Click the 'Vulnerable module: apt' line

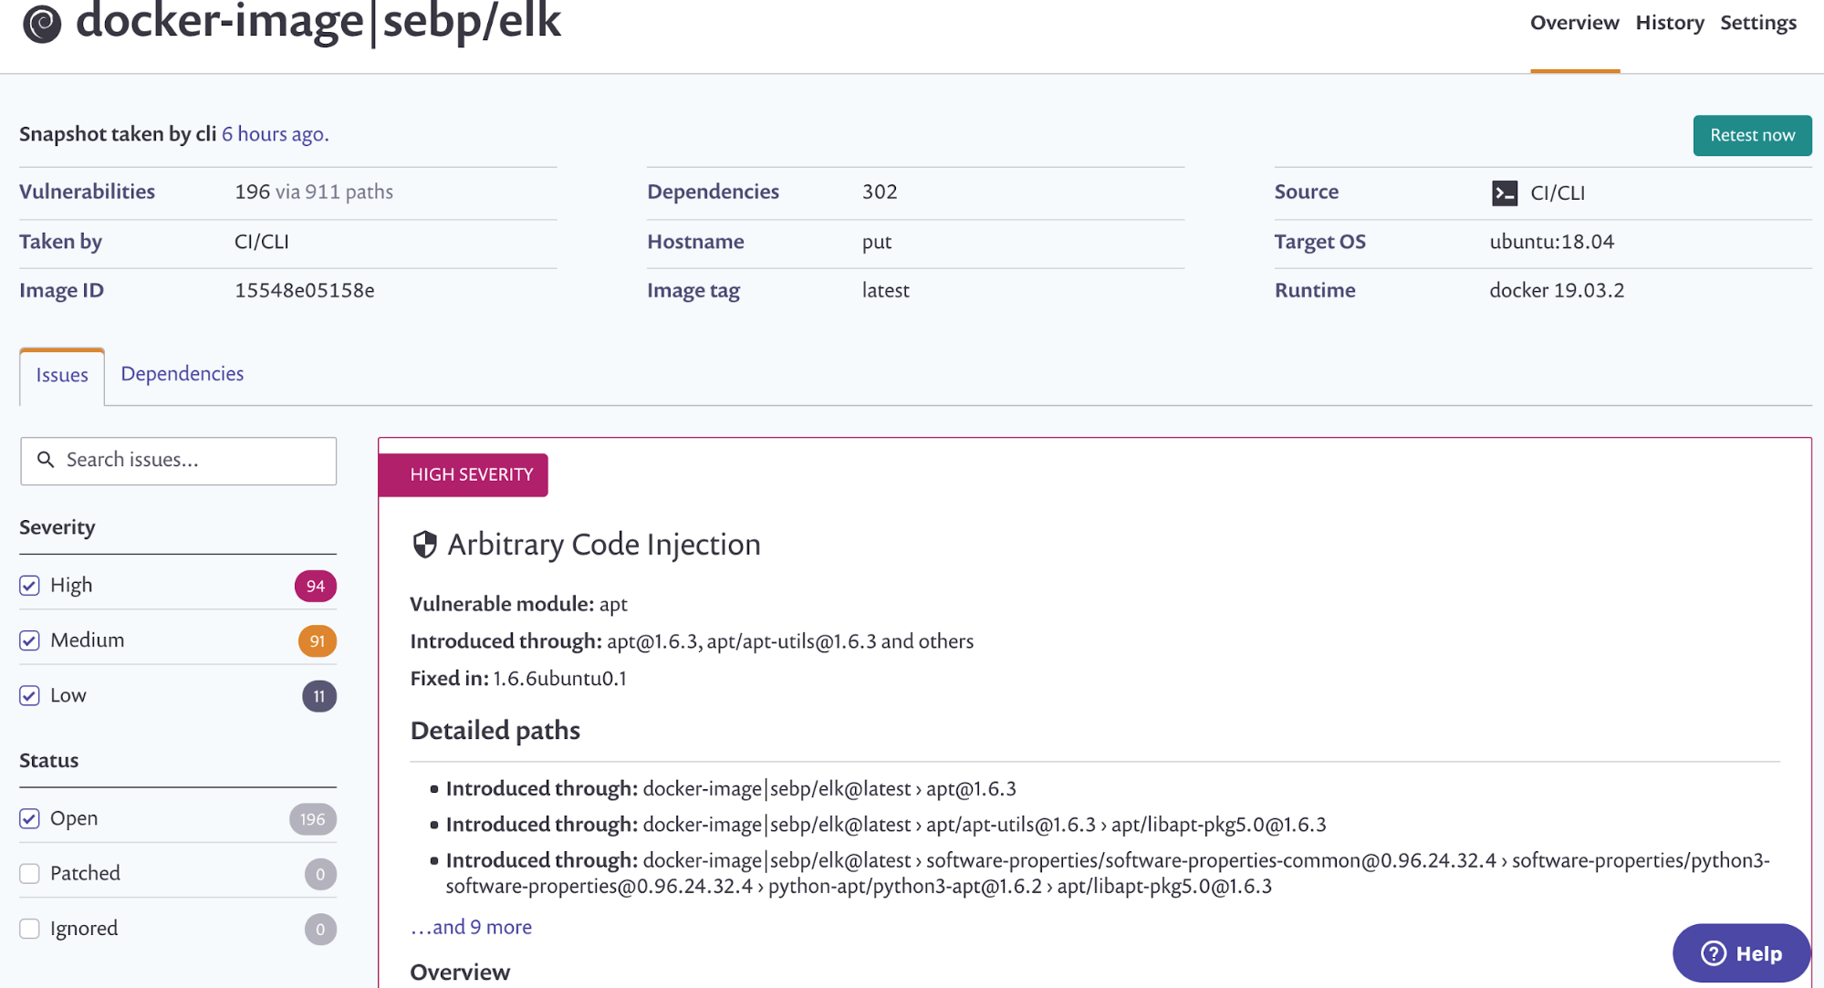coord(518,604)
